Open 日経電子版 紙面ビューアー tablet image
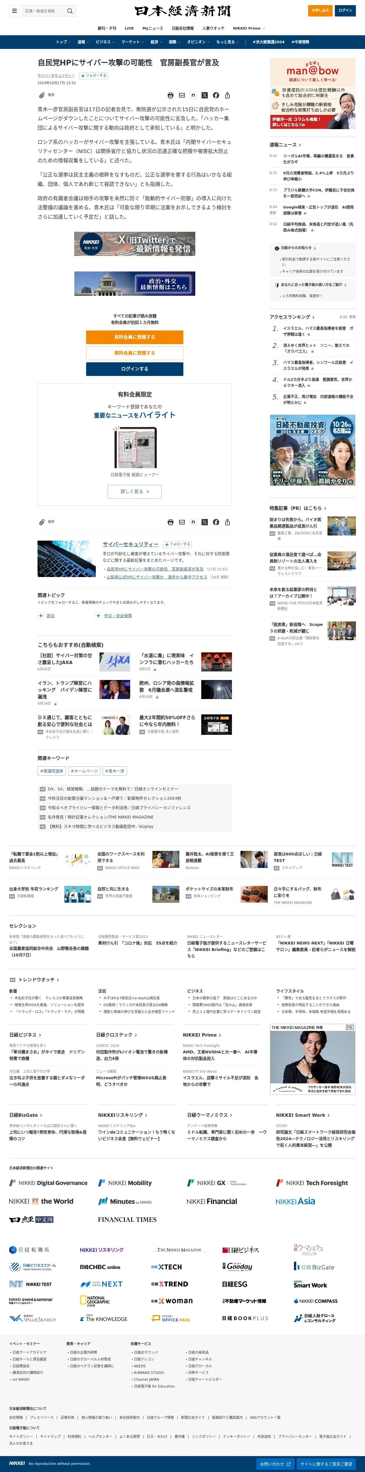The height and width of the screenshot is (1472, 365). 135,447
